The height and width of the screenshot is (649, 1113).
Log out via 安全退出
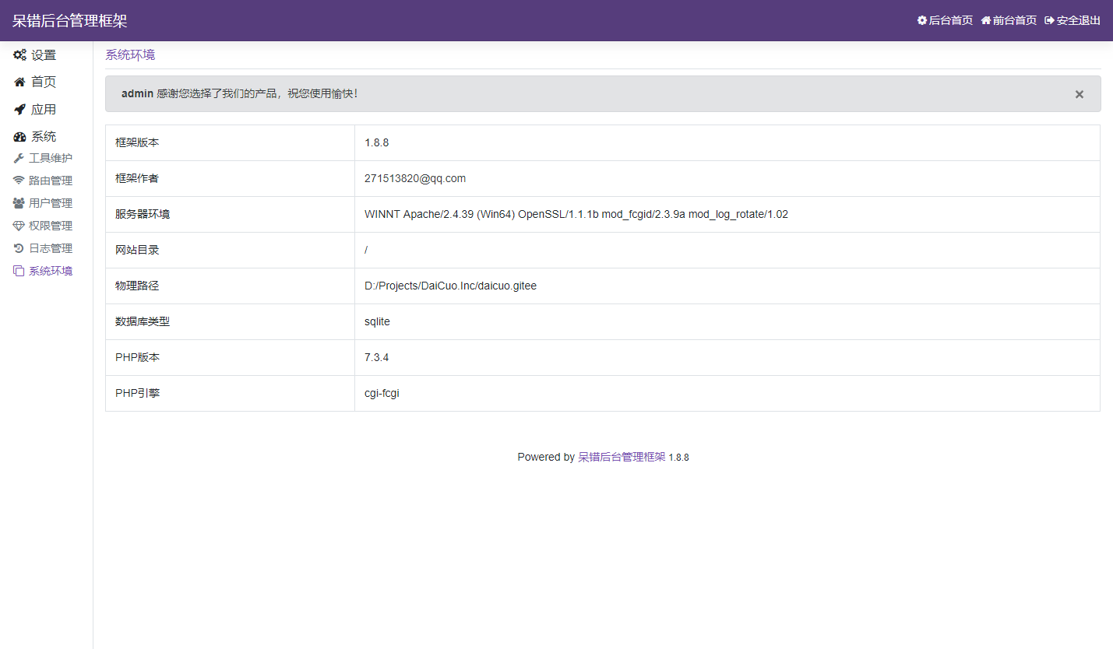click(1072, 20)
